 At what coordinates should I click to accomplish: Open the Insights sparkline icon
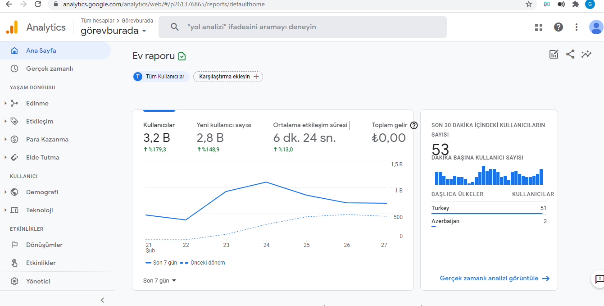click(x=586, y=54)
